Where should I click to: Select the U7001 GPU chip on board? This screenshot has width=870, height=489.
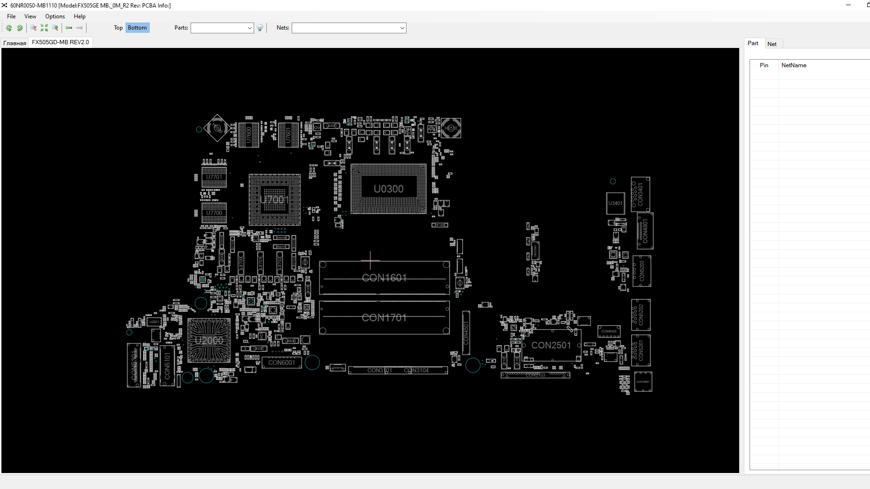coord(274,200)
